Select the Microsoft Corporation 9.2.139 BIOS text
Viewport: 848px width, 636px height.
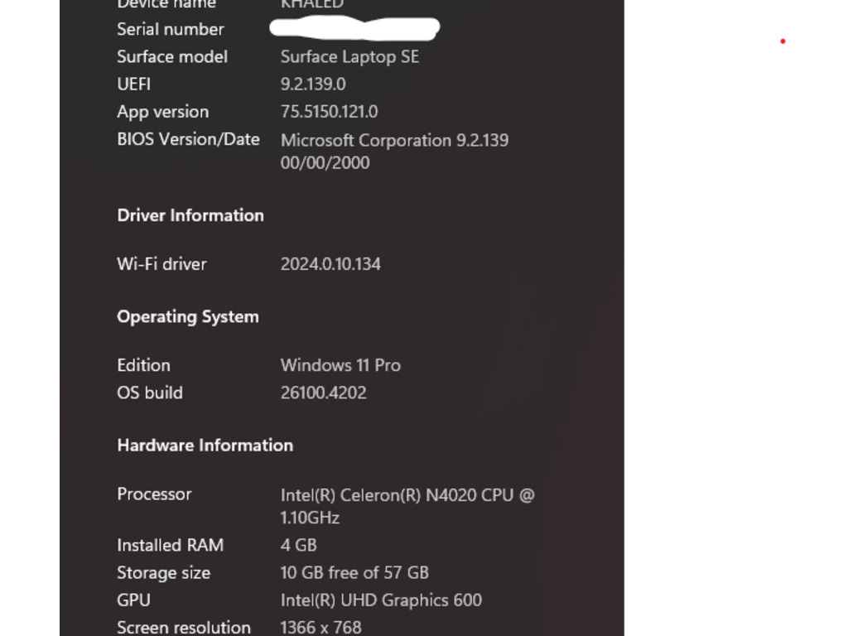click(394, 141)
